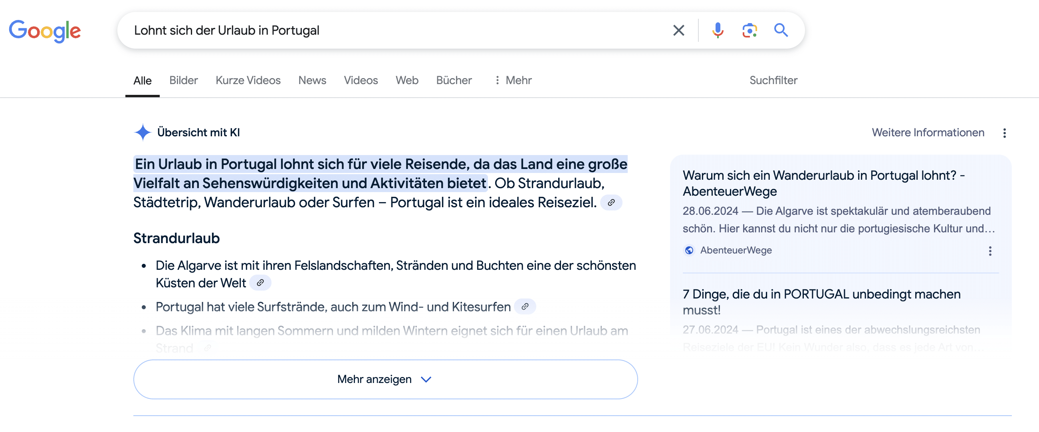
Task: Click the AbenteuerWege globe favicon
Action: [x=689, y=250]
